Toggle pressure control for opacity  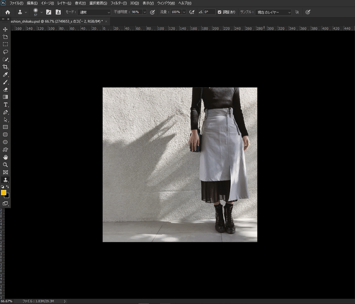pyautogui.click(x=152, y=12)
